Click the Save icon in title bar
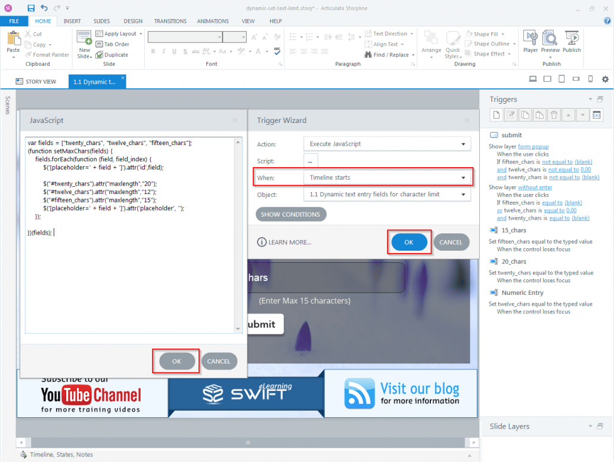614x462 pixels. click(x=31, y=8)
